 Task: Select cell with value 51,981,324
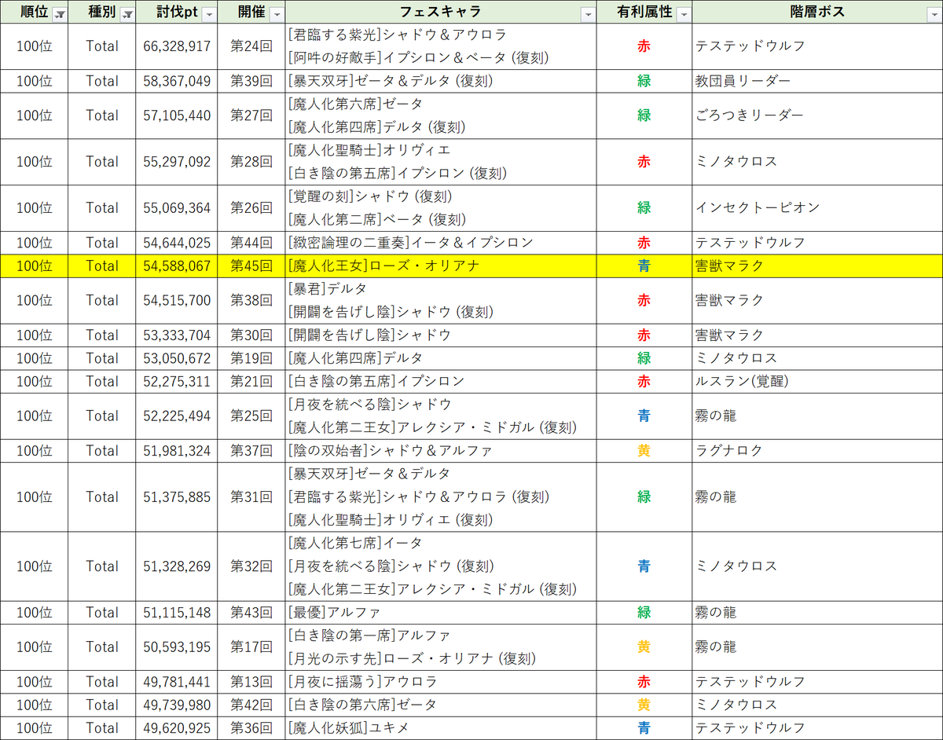177,450
